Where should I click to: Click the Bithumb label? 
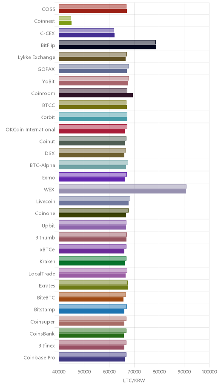(x=45, y=238)
